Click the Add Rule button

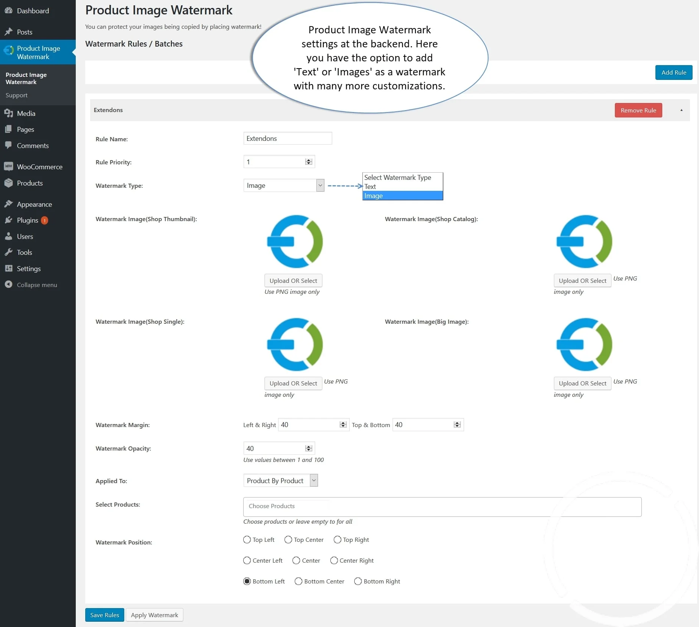673,72
